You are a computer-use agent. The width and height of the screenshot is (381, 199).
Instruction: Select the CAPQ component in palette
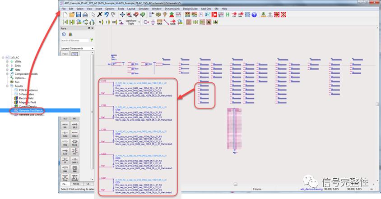tap(65, 134)
